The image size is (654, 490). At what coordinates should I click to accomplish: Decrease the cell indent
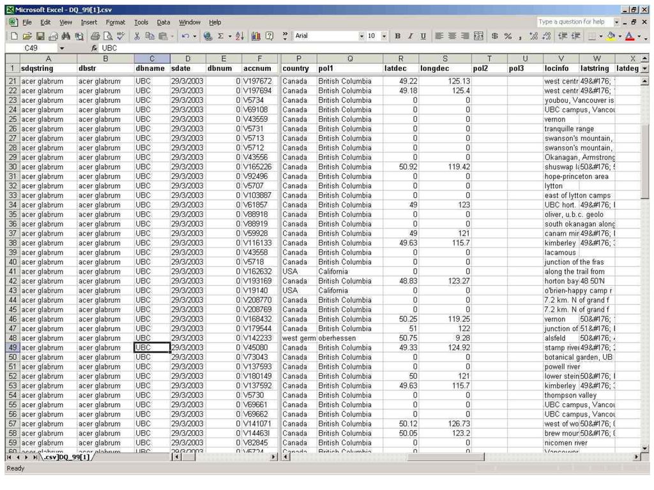click(563, 36)
